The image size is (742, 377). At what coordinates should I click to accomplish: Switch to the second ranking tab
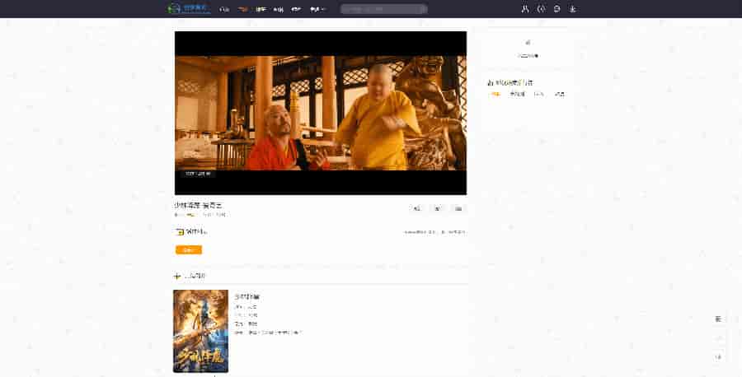pyautogui.click(x=517, y=94)
